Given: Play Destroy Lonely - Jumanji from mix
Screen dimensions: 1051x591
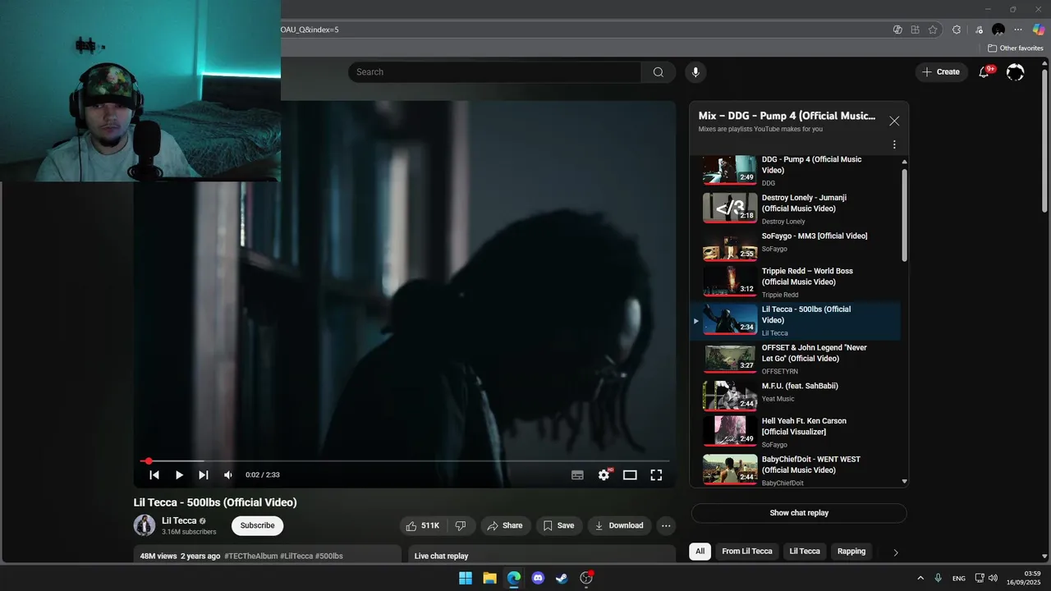Looking at the screenshot, I should point(795,208).
